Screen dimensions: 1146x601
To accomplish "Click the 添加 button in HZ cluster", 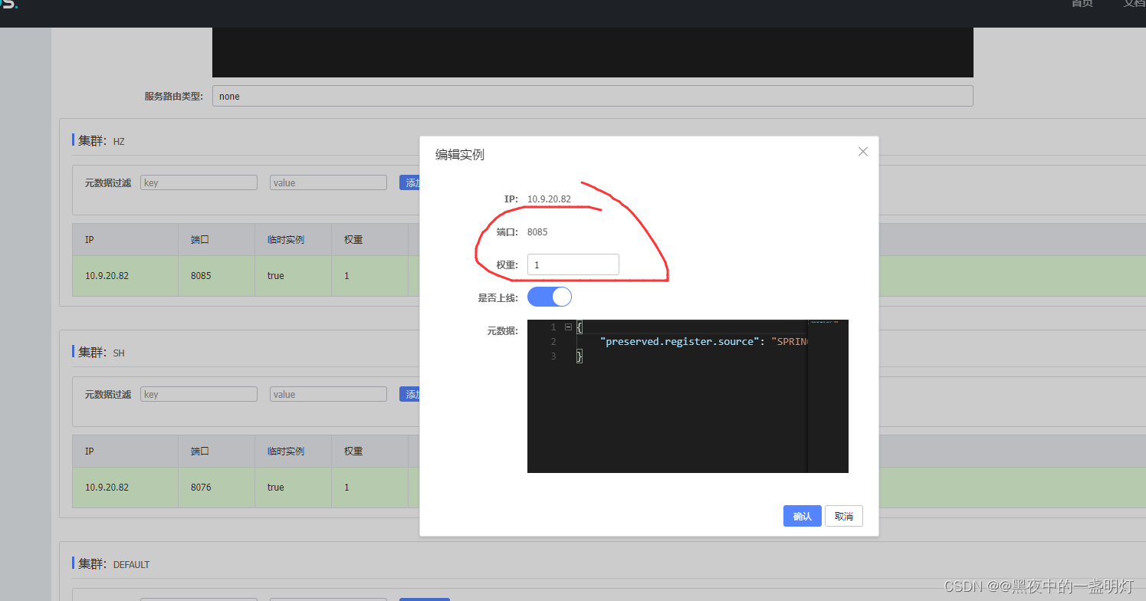I will click(x=409, y=182).
